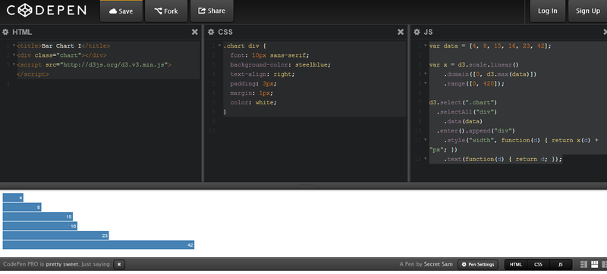The image size is (607, 274).
Task: Close the HTML editor panel
Action: 195,32
